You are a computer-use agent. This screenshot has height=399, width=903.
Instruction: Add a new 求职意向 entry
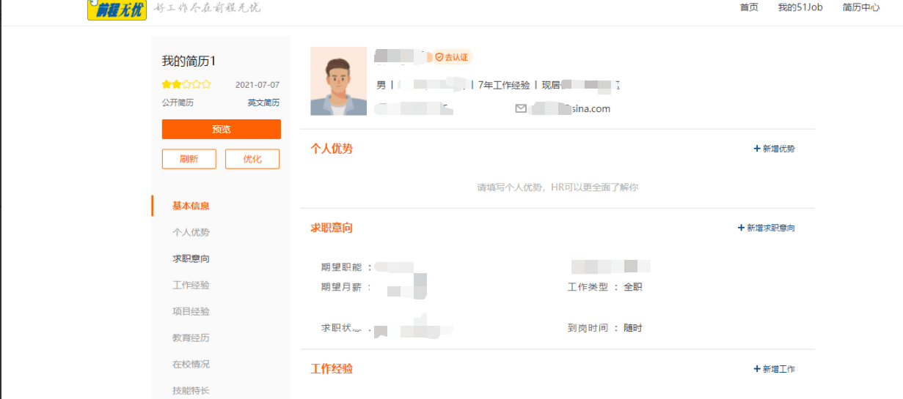766,228
